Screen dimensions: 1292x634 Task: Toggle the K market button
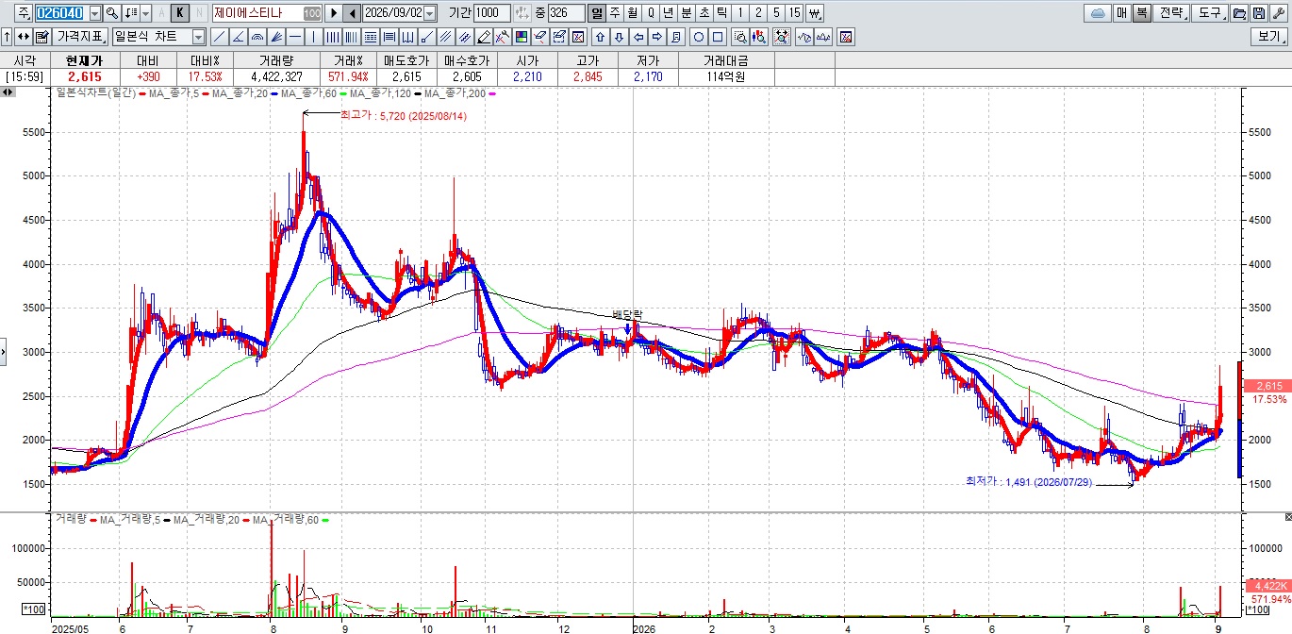[x=179, y=13]
